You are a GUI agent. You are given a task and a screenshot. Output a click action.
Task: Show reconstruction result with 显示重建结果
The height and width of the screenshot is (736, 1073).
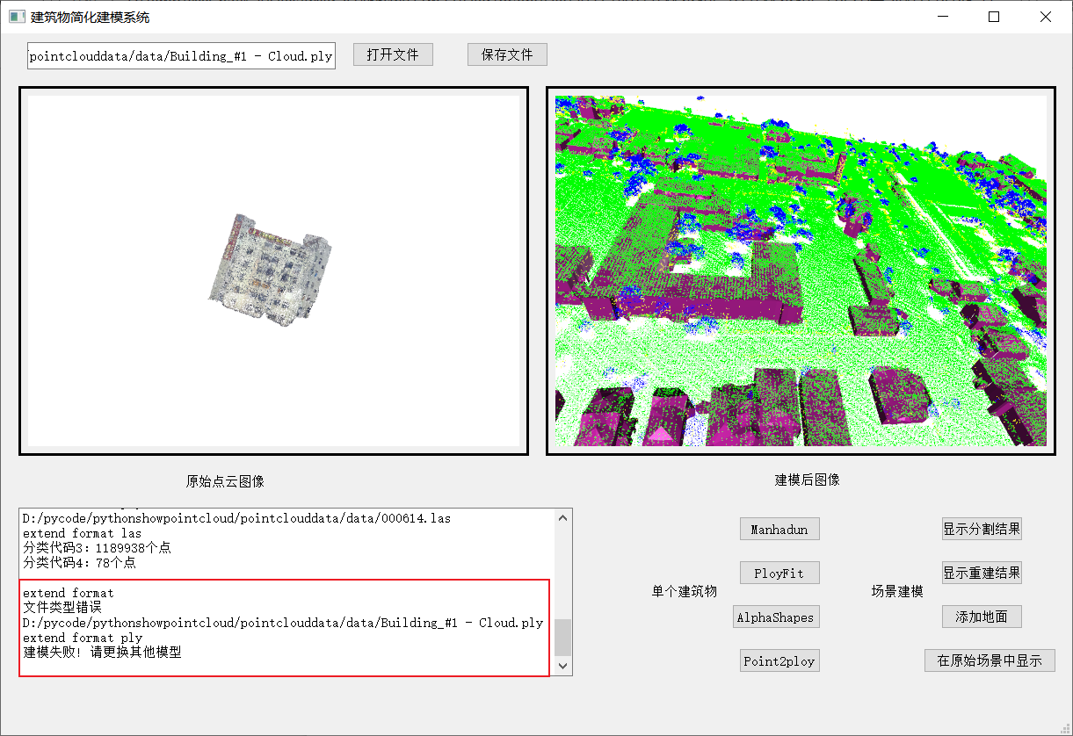point(982,573)
